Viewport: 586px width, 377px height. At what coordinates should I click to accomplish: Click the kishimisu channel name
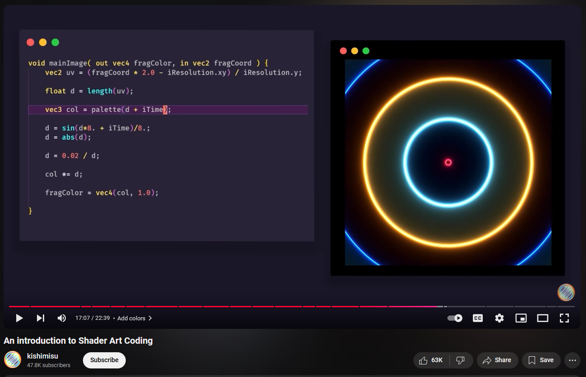[x=42, y=356]
